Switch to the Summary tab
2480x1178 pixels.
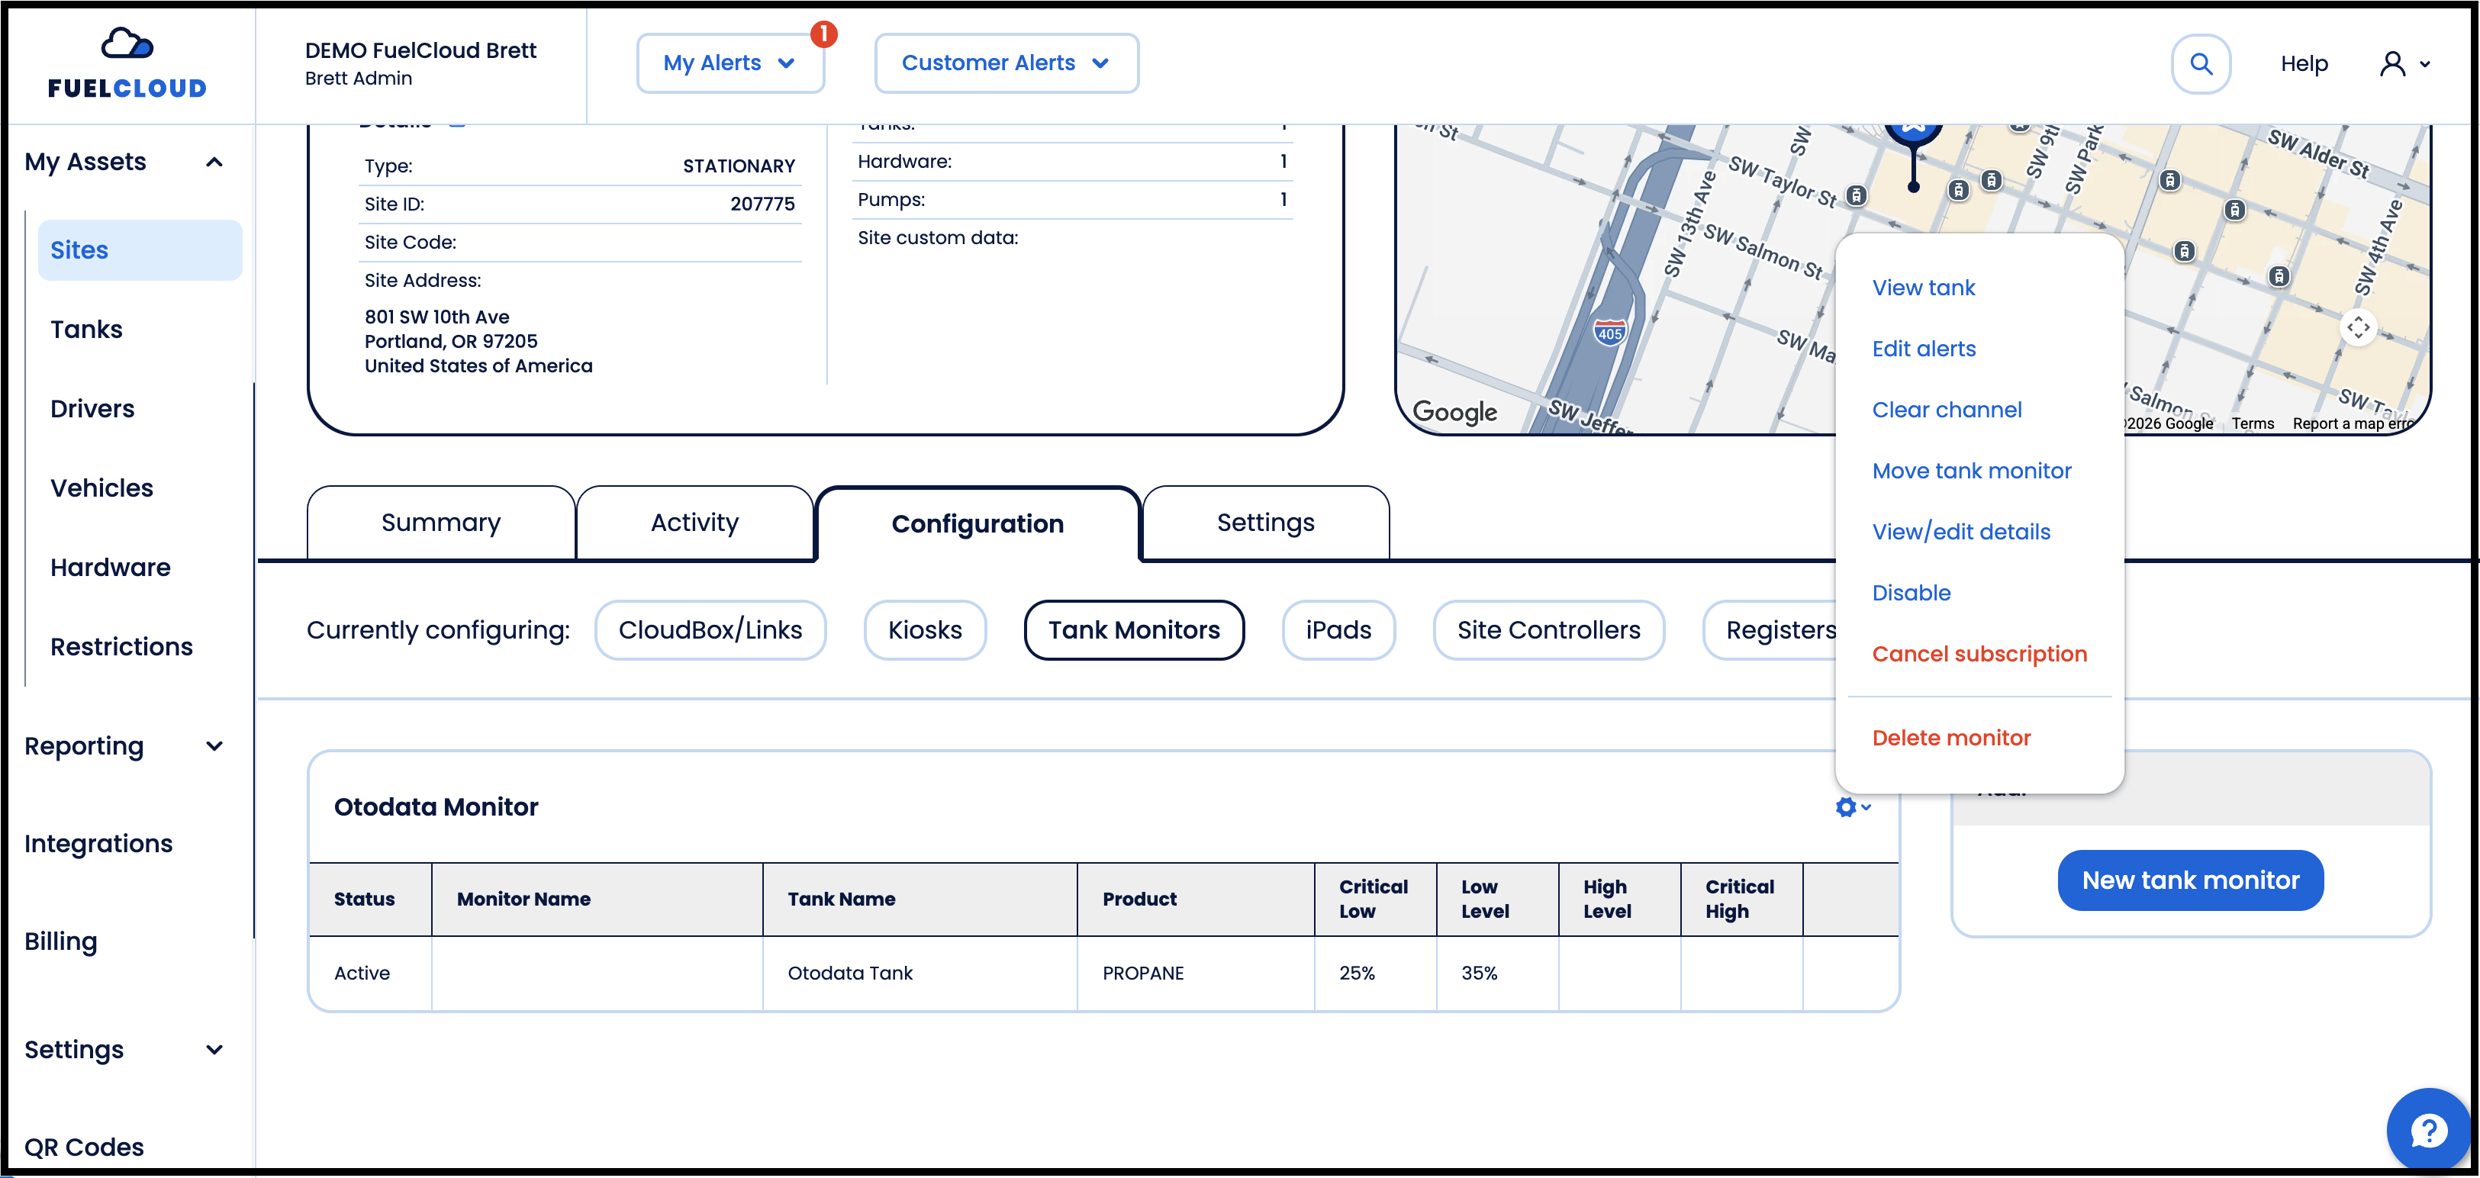[x=441, y=523]
